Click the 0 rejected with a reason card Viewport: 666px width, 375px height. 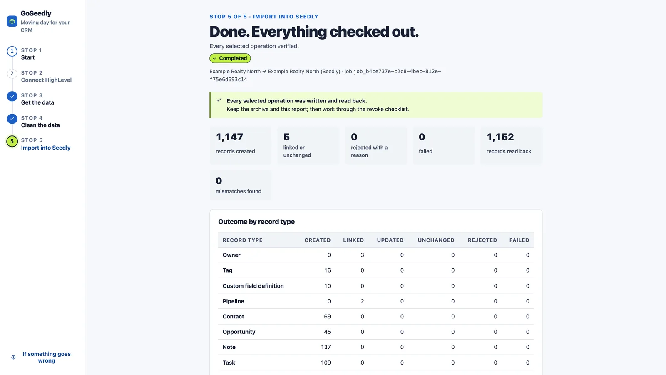(376, 145)
